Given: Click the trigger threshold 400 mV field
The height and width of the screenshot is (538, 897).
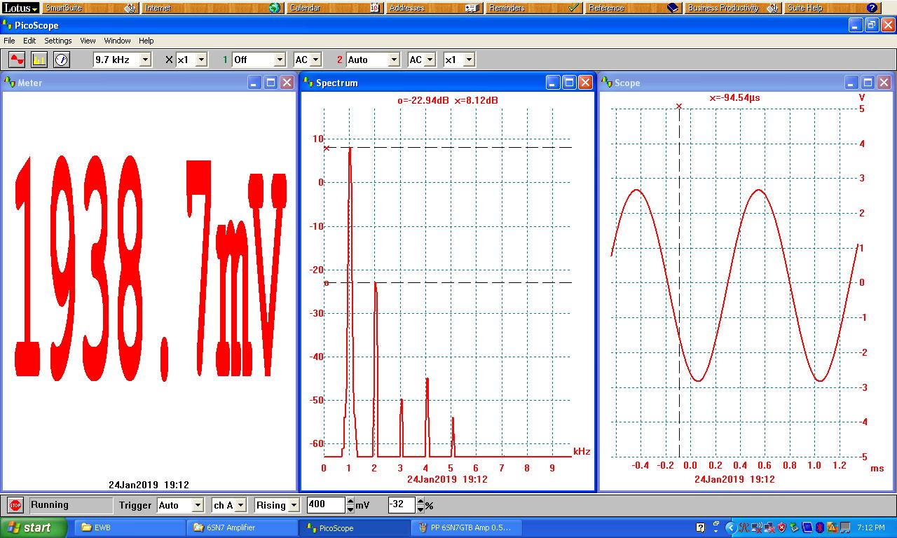Looking at the screenshot, I should (326, 505).
